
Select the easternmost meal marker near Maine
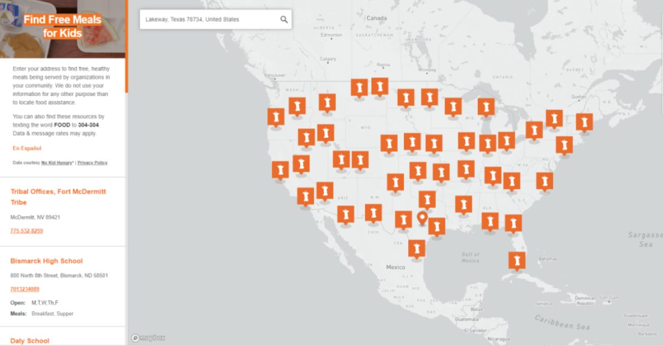point(584,122)
